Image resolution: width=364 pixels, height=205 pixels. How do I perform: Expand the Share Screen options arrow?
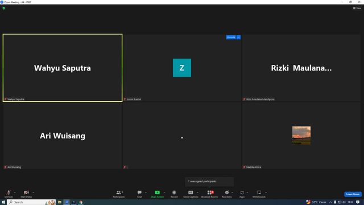tap(164, 192)
